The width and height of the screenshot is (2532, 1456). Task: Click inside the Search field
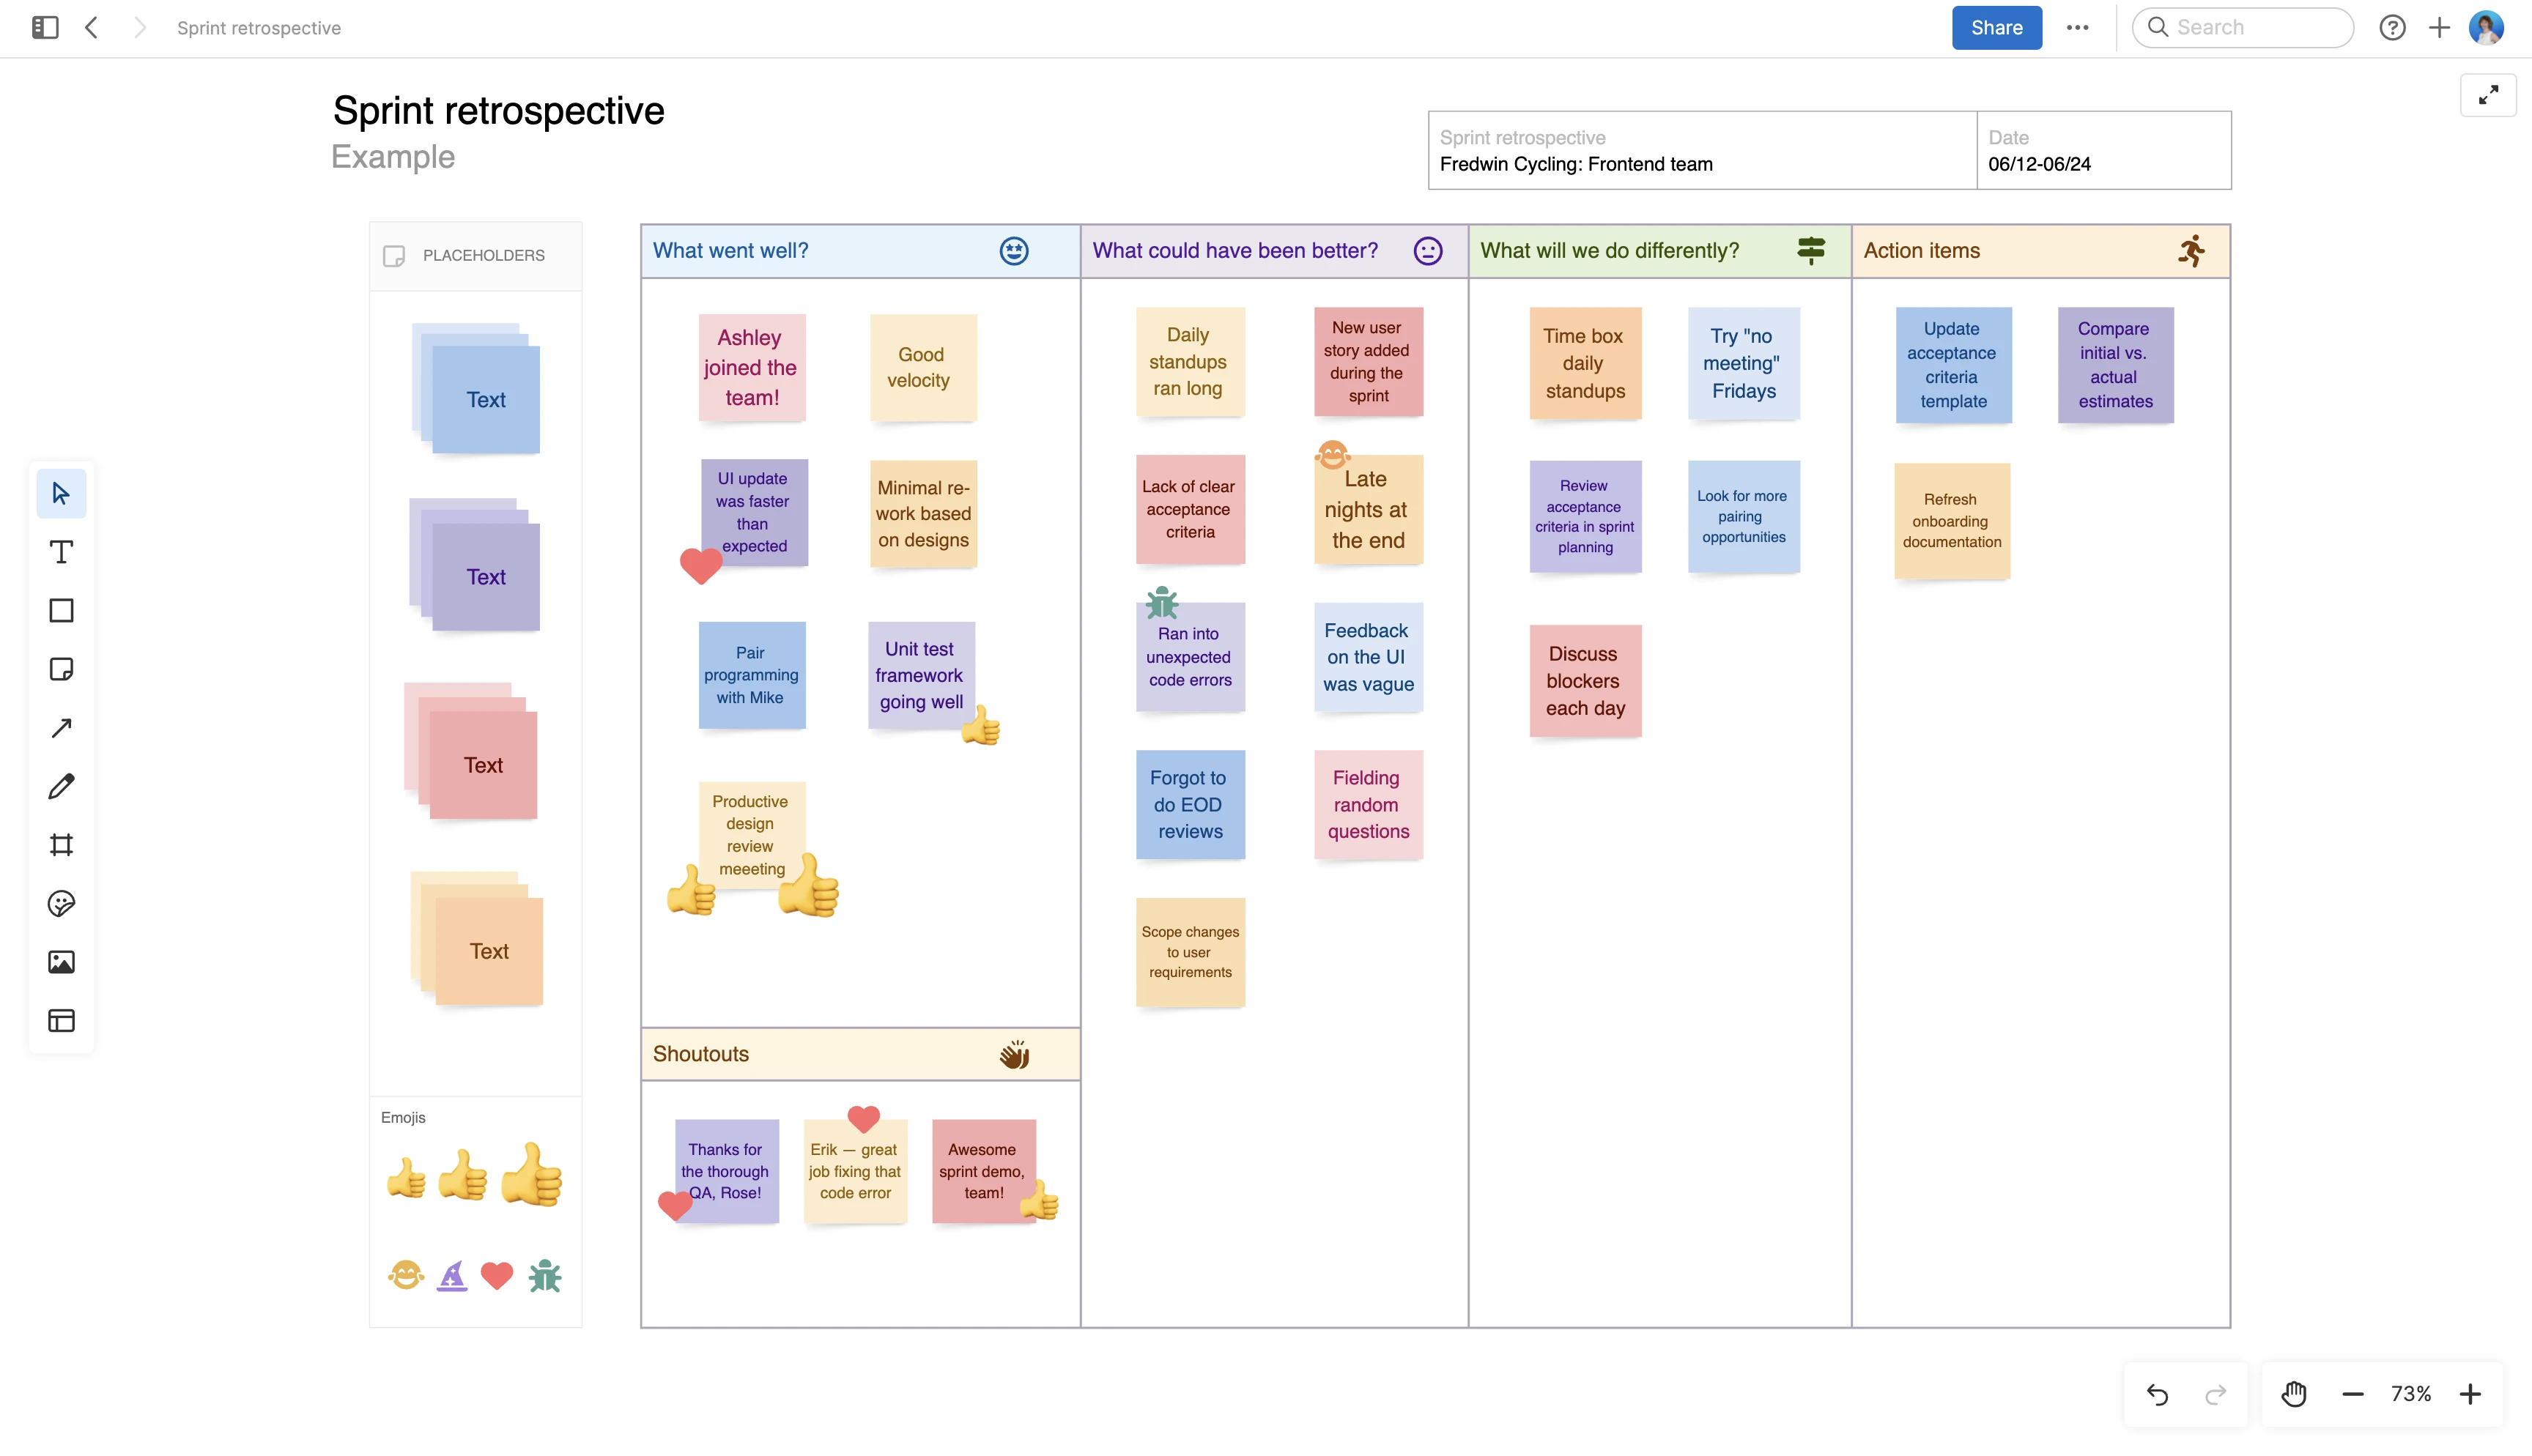coord(2243,27)
